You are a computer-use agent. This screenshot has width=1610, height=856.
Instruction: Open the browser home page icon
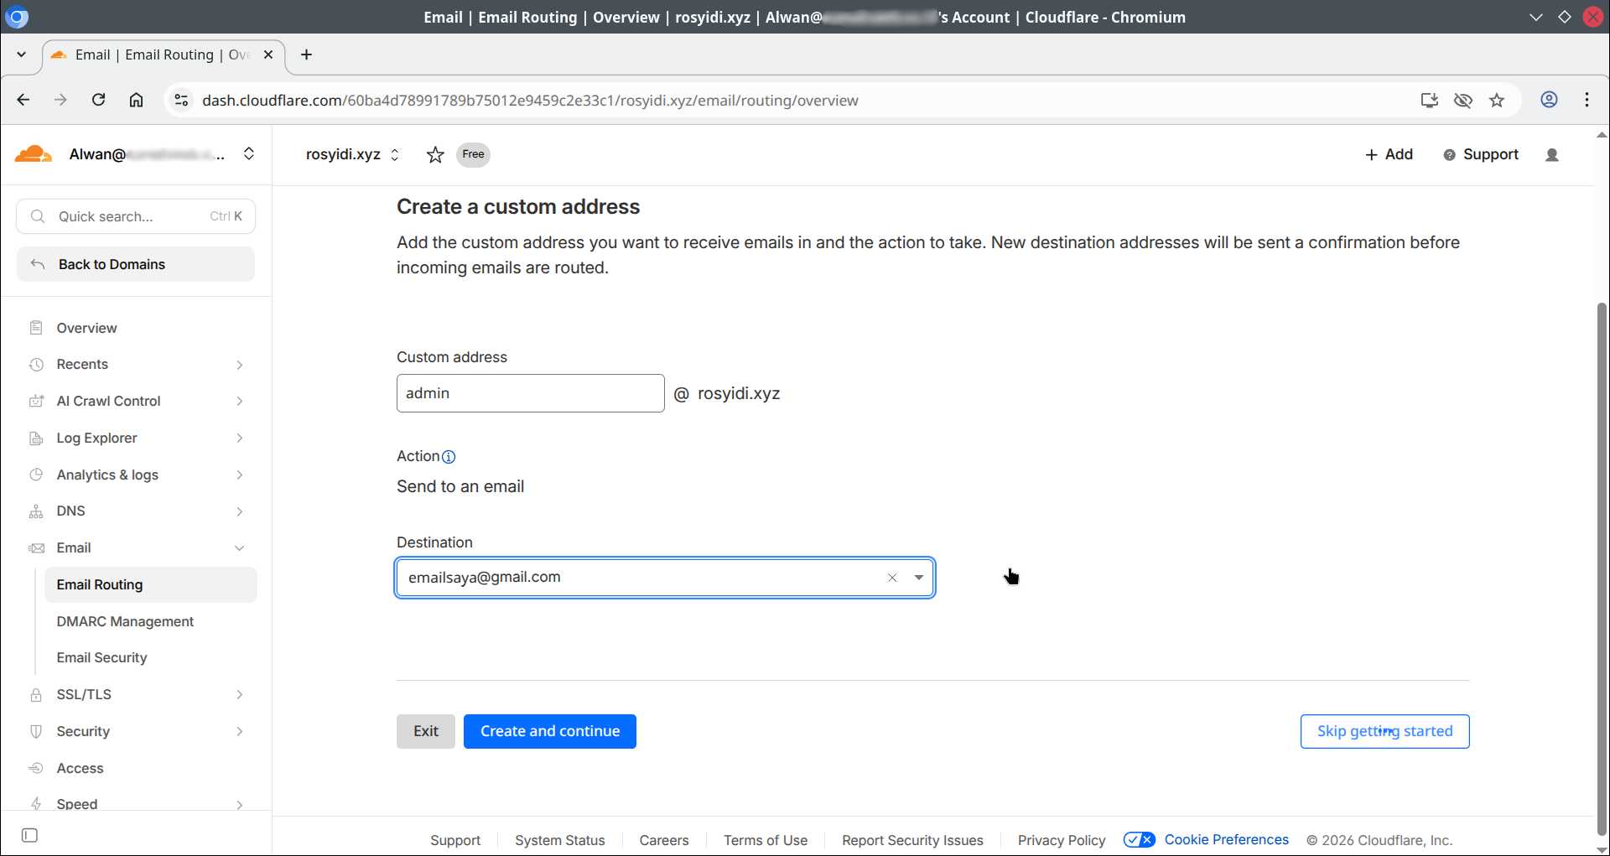pyautogui.click(x=136, y=101)
